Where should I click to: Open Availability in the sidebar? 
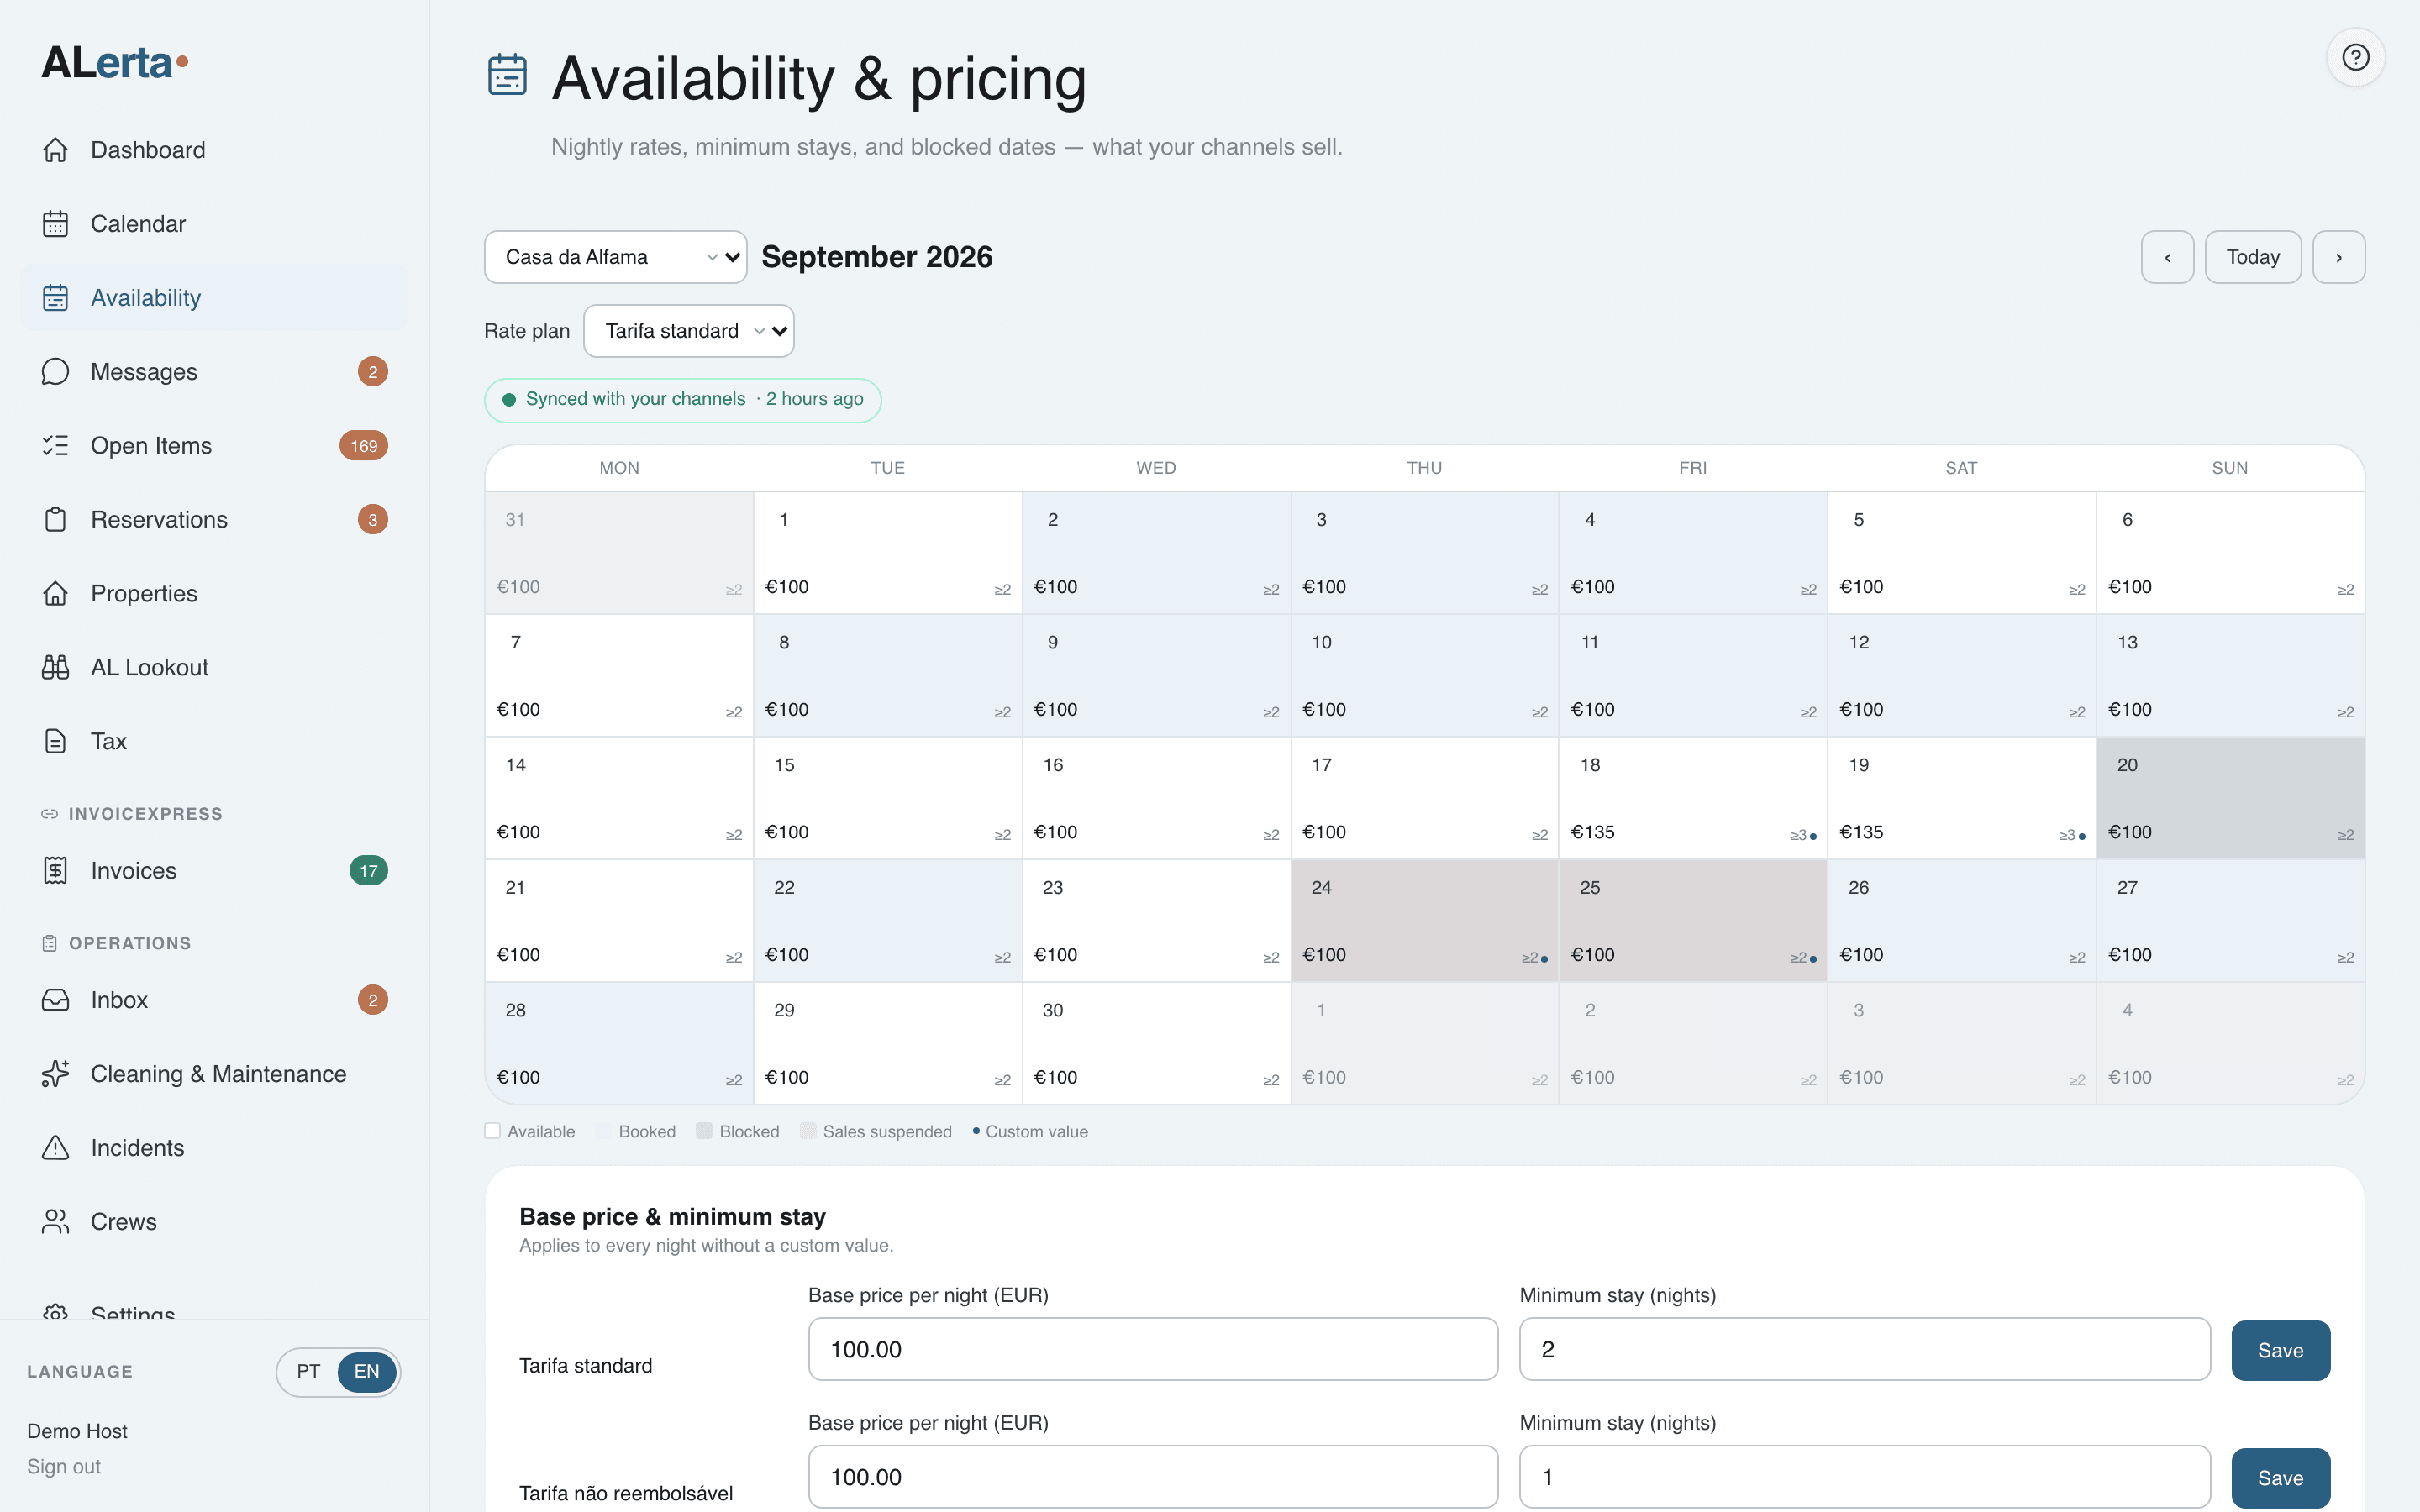tap(214, 298)
